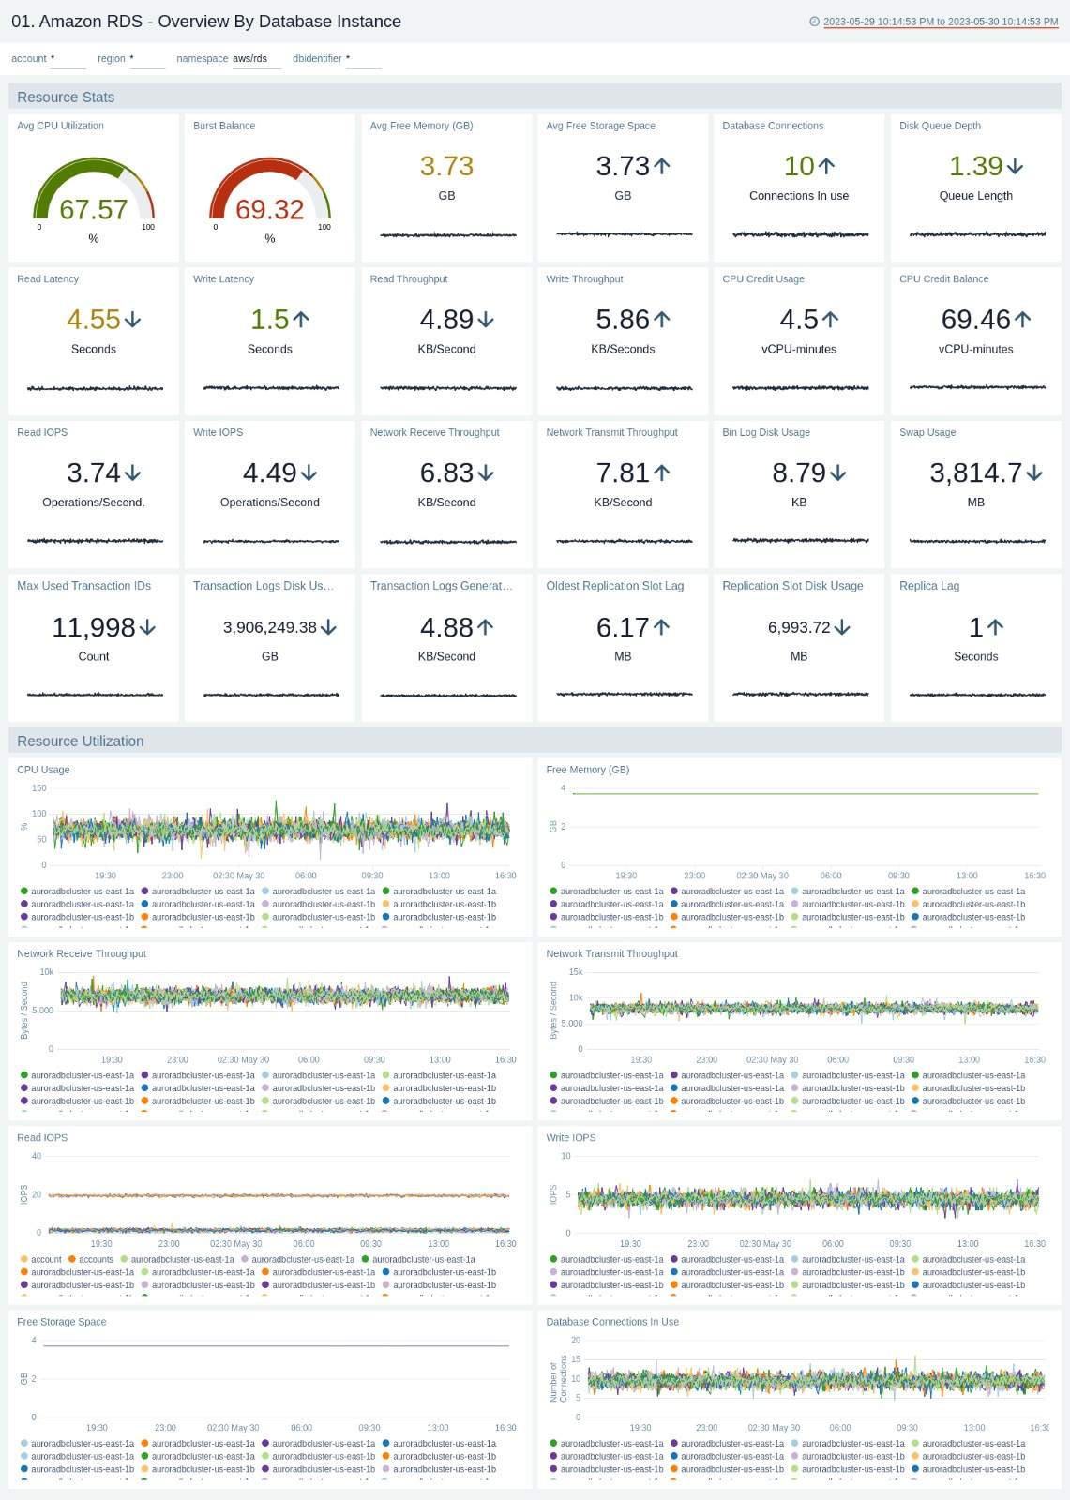Click the 11,998 transaction ID count value
Image resolution: width=1070 pixels, height=1500 pixels.
[94, 627]
